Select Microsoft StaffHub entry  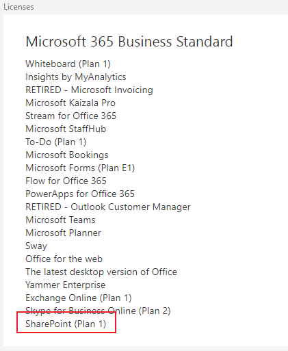pos(66,129)
